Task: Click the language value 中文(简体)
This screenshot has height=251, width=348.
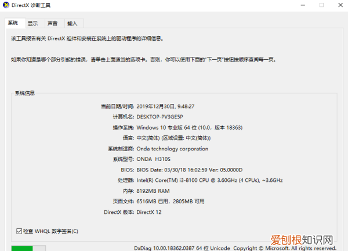Action: click(x=173, y=138)
